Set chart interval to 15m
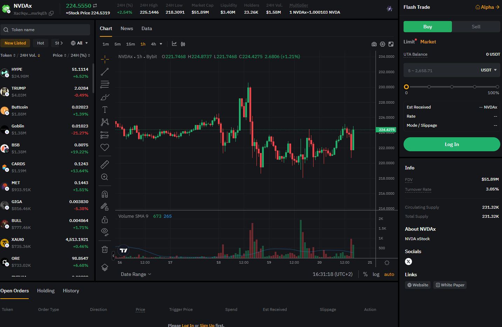 click(x=131, y=44)
